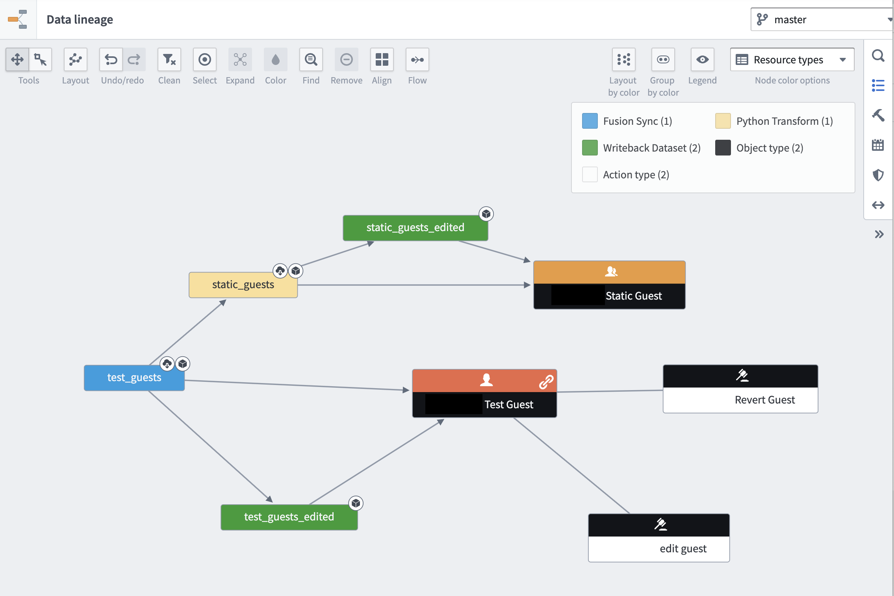Viewport: 894px width, 596px height.
Task: Click the Clean filter icon
Action: (x=169, y=60)
